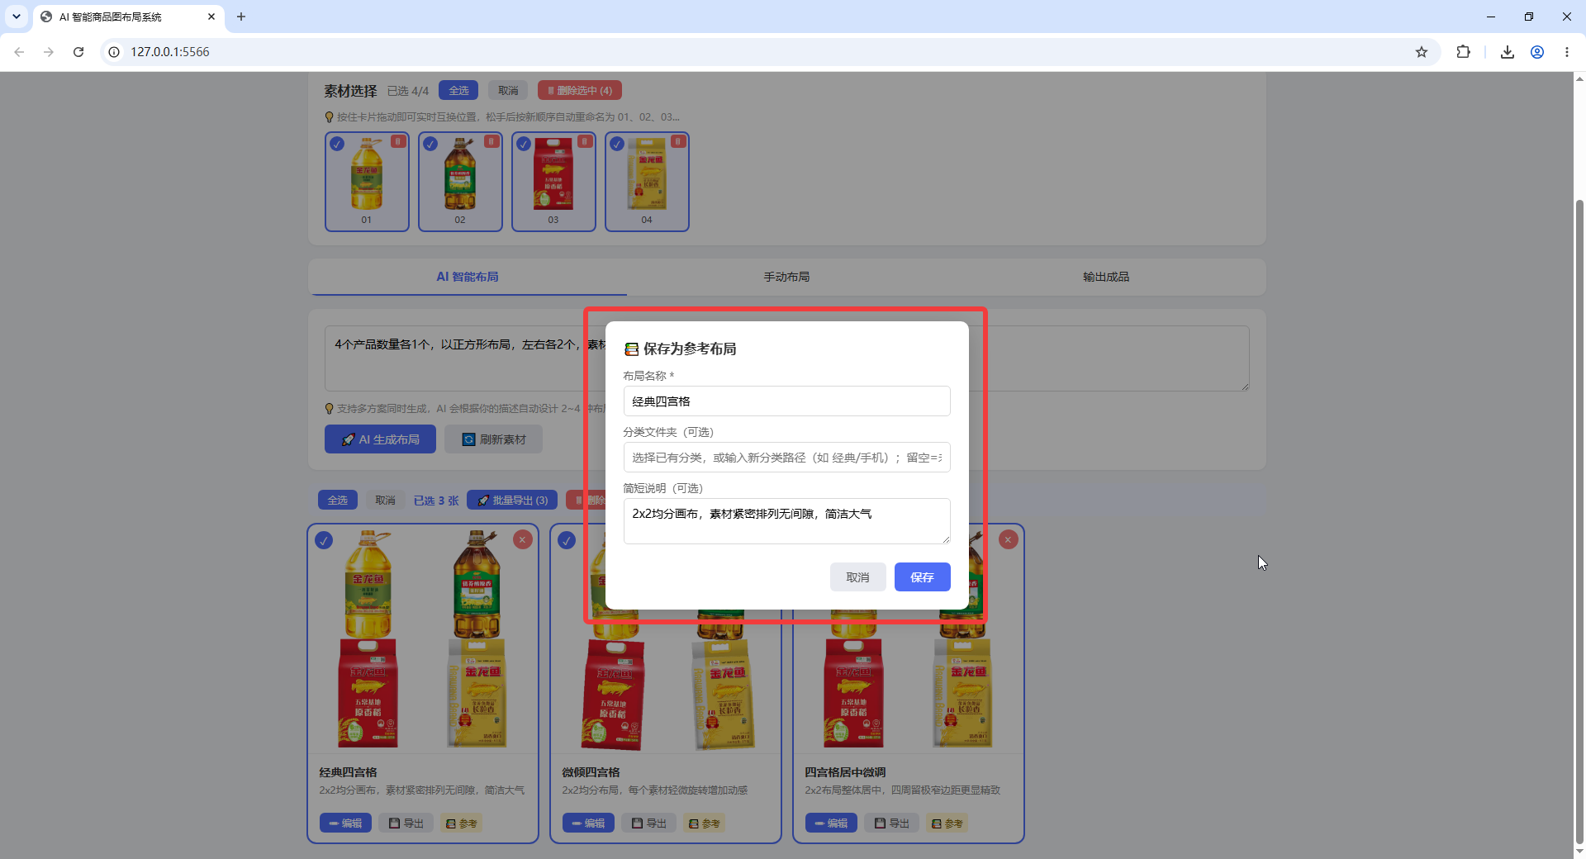Click 参考 on the 四宫格居中微调 card
The image size is (1586, 859).
947,823
